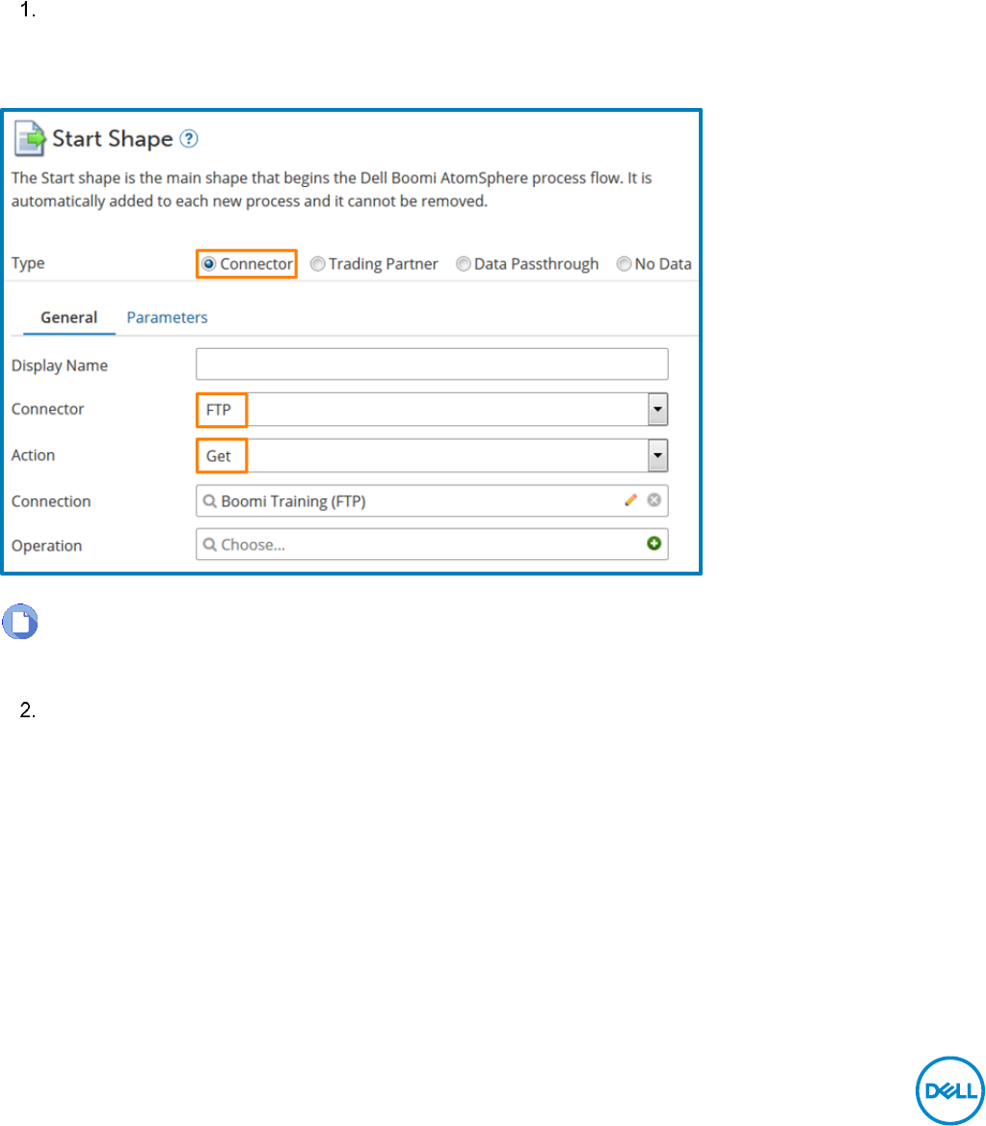Viewport: 986px width, 1126px height.
Task: Click the 'Connection' field label
Action: [51, 501]
